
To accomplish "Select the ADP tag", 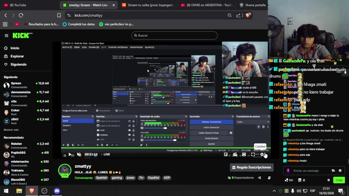I will coord(167,178).
